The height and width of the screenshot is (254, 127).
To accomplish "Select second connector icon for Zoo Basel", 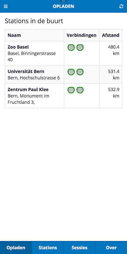I will [x=80, y=47].
